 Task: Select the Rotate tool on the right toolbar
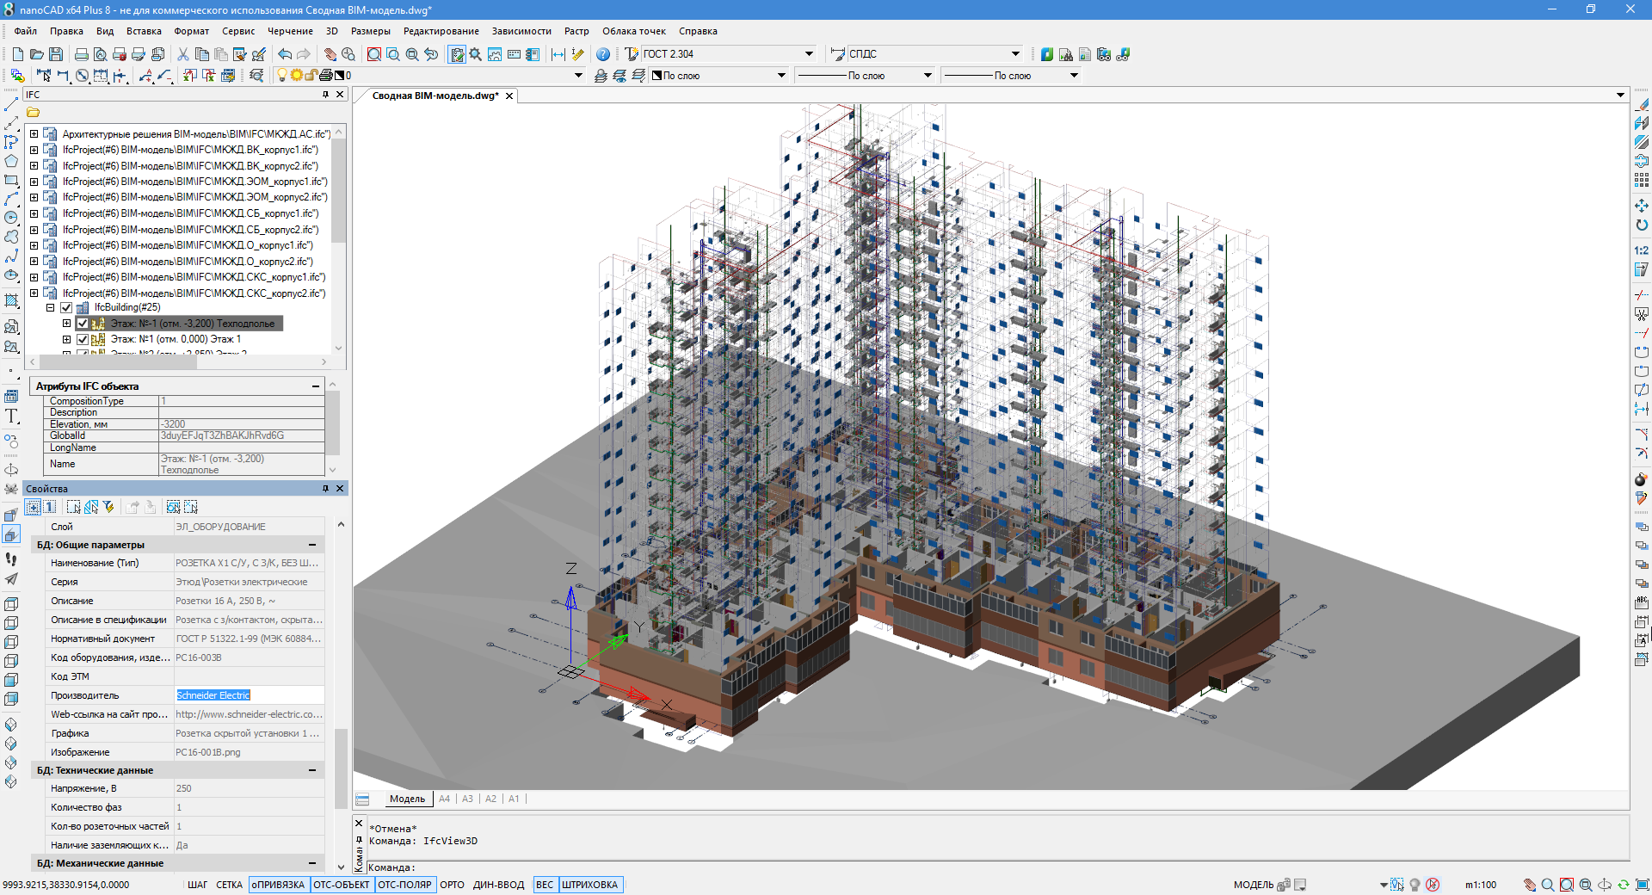click(x=1643, y=225)
